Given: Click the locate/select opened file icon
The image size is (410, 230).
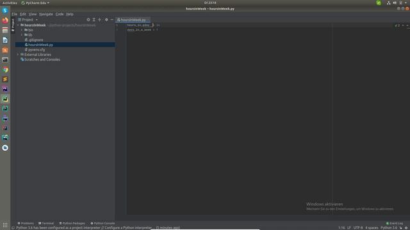Looking at the screenshot, I should (88, 20).
